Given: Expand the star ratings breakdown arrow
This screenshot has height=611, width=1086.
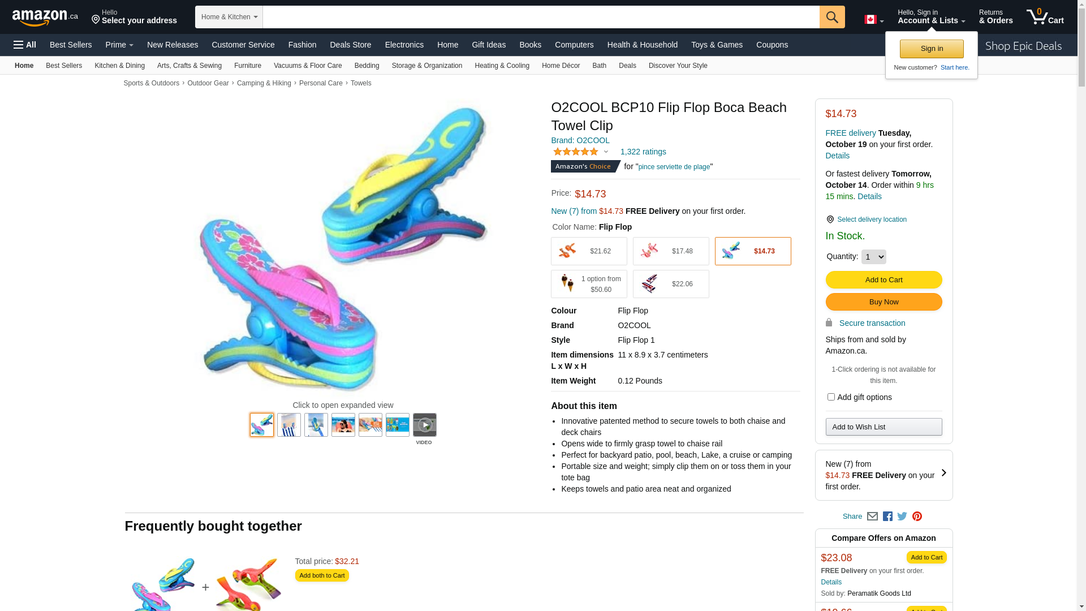Looking at the screenshot, I should pos(606,152).
